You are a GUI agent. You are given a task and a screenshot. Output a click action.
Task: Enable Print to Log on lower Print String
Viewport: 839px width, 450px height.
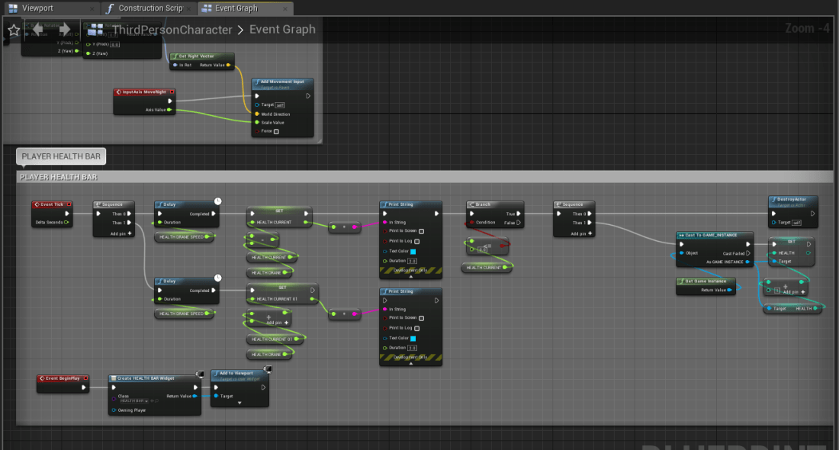(x=416, y=328)
